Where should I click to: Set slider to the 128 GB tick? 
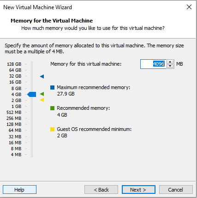coord(32,64)
